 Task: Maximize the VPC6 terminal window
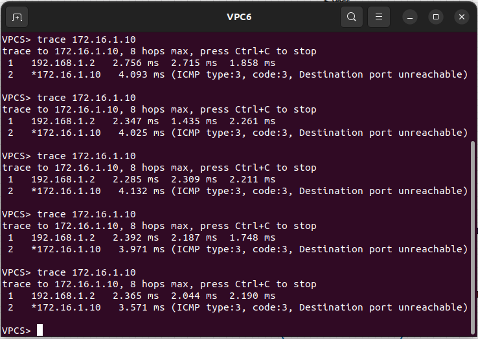[x=436, y=17]
